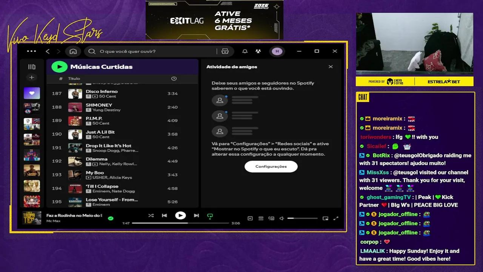The height and width of the screenshot is (272, 483).
Task: Create a playlist with the plus icon
Action: 32,77
